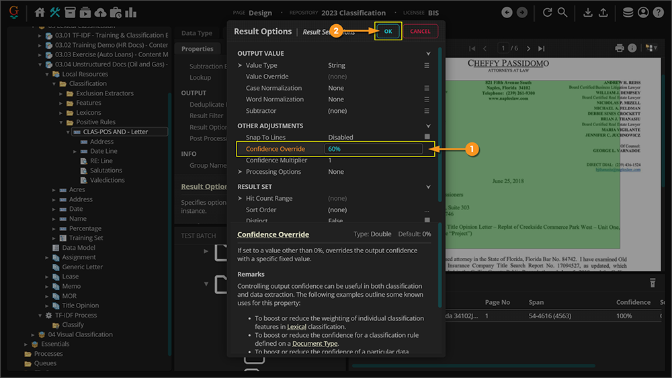This screenshot has width=672, height=378.
Task: Expand the Value Type property
Action: [241, 66]
